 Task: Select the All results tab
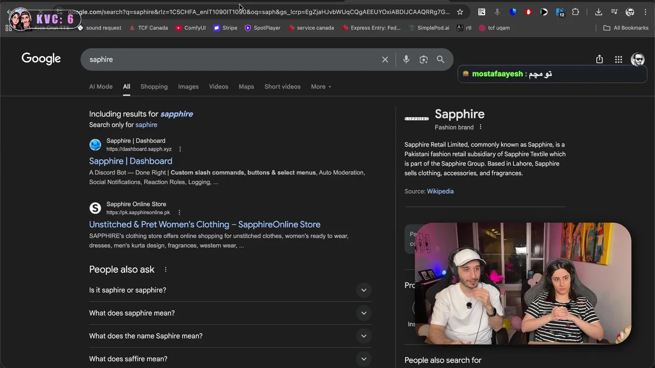coord(126,86)
